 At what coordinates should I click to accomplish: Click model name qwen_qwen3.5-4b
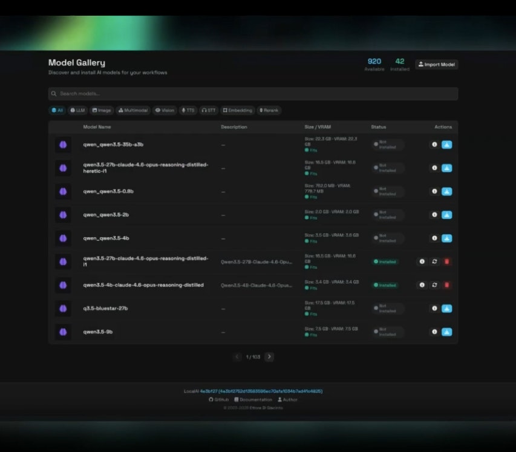(106, 238)
